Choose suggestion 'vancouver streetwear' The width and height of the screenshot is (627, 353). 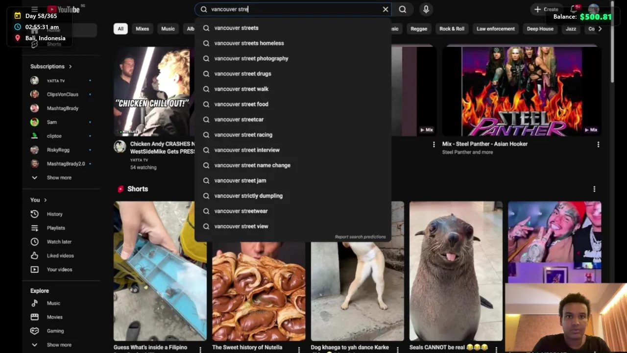293,211
